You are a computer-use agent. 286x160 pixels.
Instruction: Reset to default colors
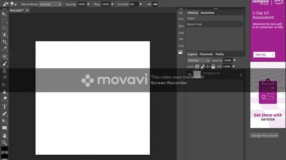point(6,152)
